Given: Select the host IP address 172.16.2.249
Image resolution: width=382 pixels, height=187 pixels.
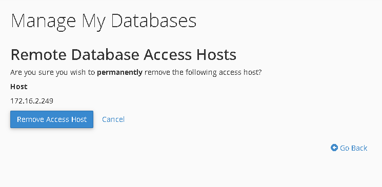Looking at the screenshot, I should click(32, 101).
